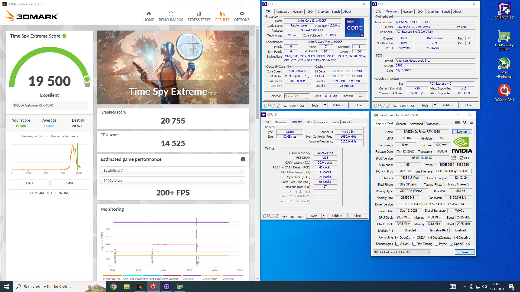The width and height of the screenshot is (520, 292).
Task: Open the TechPowerUp GPU-Z desktop shortcut
Action: [504, 40]
